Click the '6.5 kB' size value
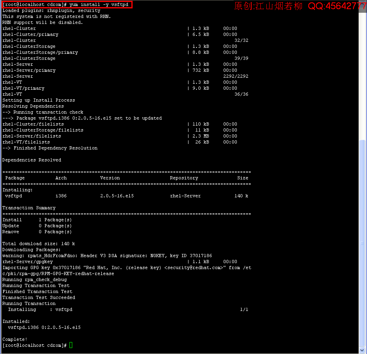Image resolution: width=367 pixels, height=354 pixels. point(200,34)
